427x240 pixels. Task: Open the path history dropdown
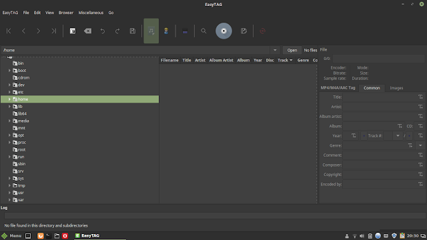coord(275,50)
